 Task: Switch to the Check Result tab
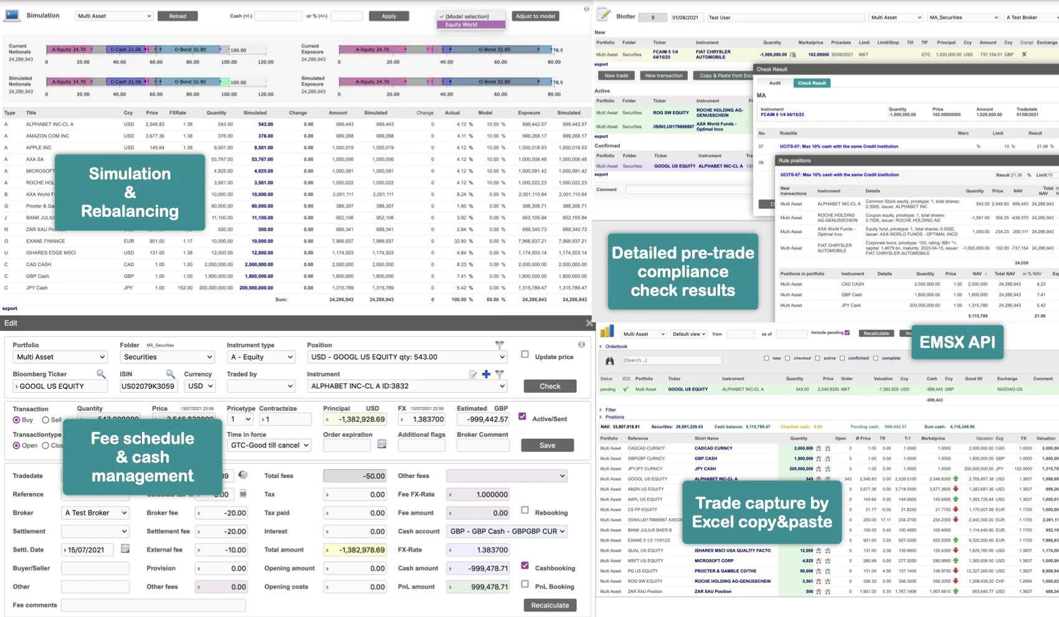812,83
